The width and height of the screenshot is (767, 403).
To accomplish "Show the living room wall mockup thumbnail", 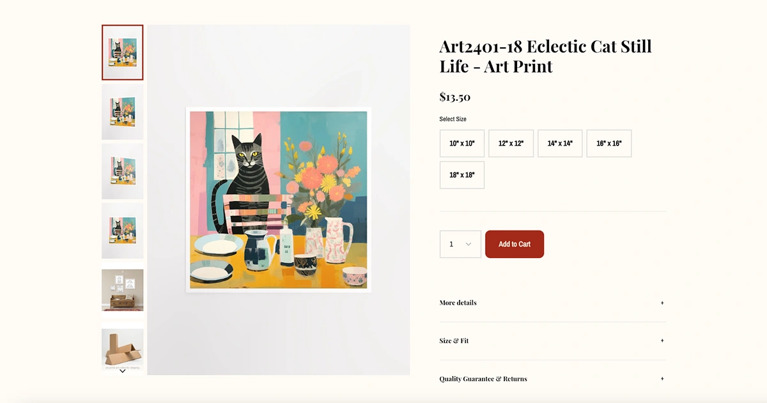I will click(x=123, y=290).
